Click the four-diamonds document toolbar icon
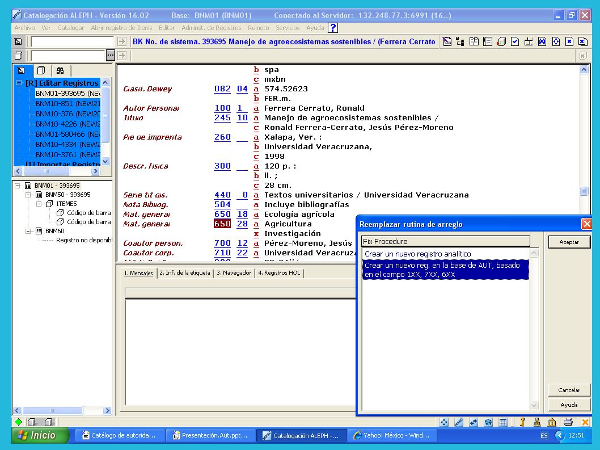This screenshot has height=450, width=600. click(x=556, y=41)
